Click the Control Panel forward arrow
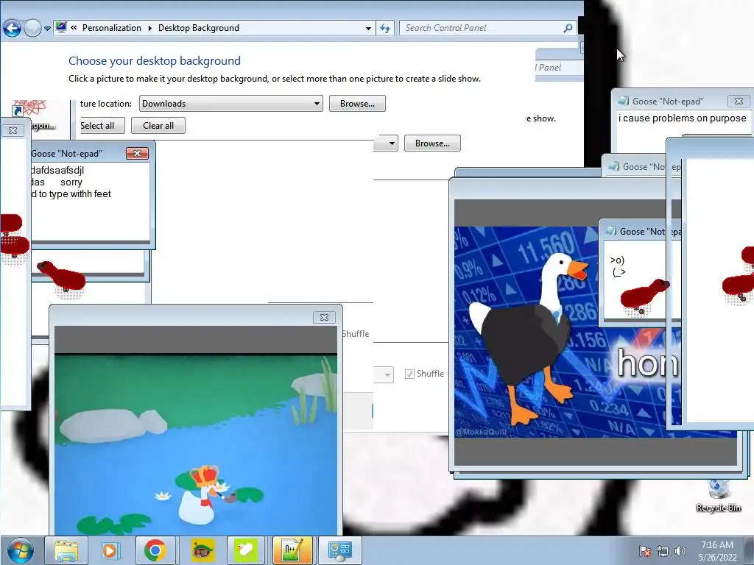 click(32, 29)
